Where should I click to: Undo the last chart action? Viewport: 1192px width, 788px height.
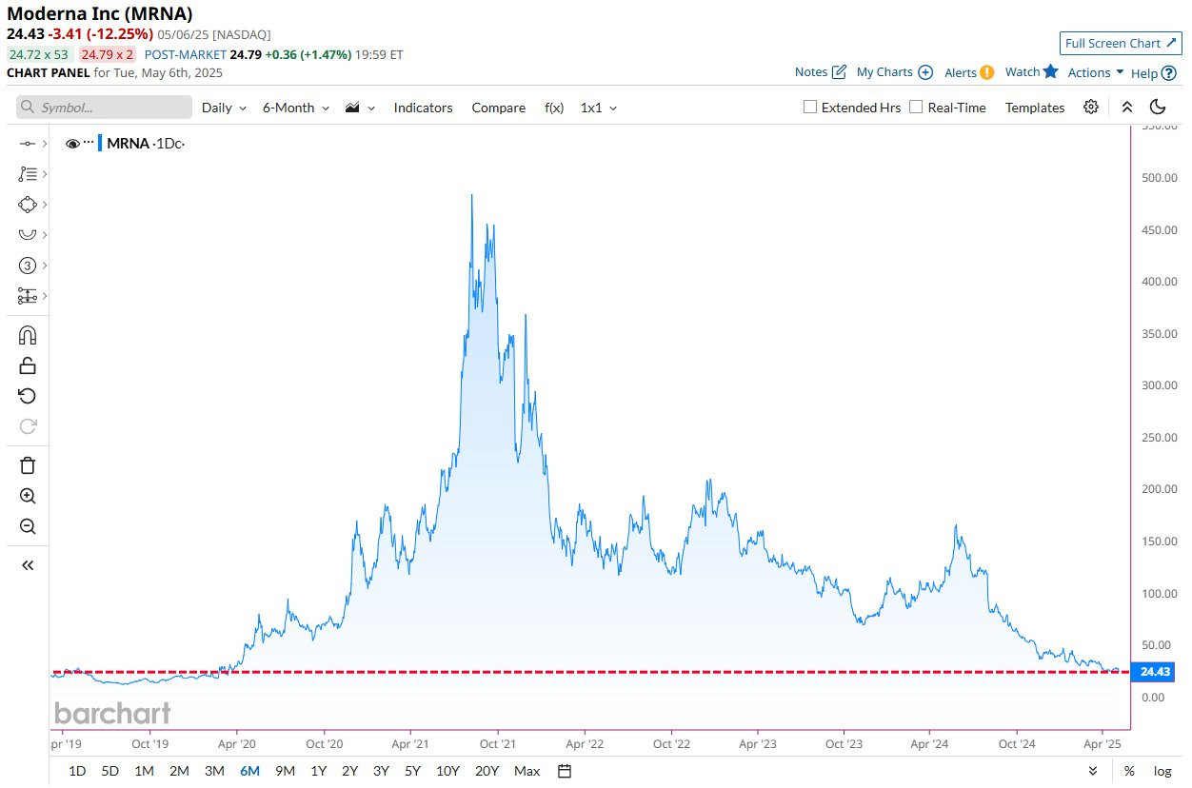(x=28, y=396)
